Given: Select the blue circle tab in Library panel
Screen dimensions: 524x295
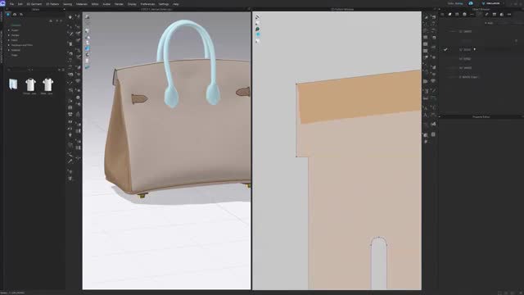Looking at the screenshot, I should pos(8,15).
